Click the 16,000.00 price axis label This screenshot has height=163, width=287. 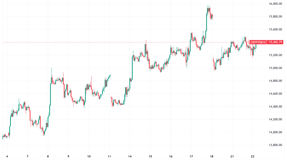coord(275,4)
